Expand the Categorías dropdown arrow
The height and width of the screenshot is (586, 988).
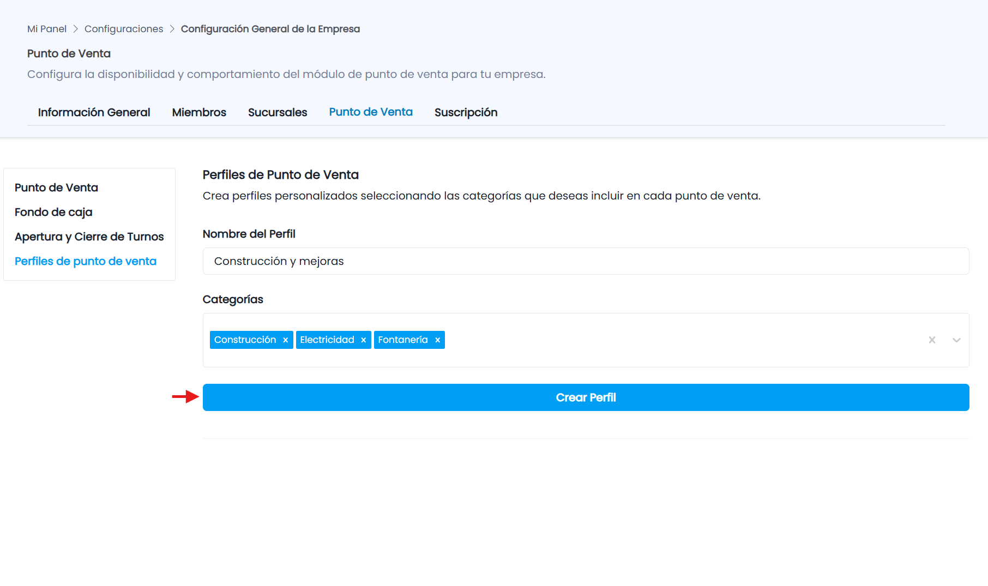point(956,340)
